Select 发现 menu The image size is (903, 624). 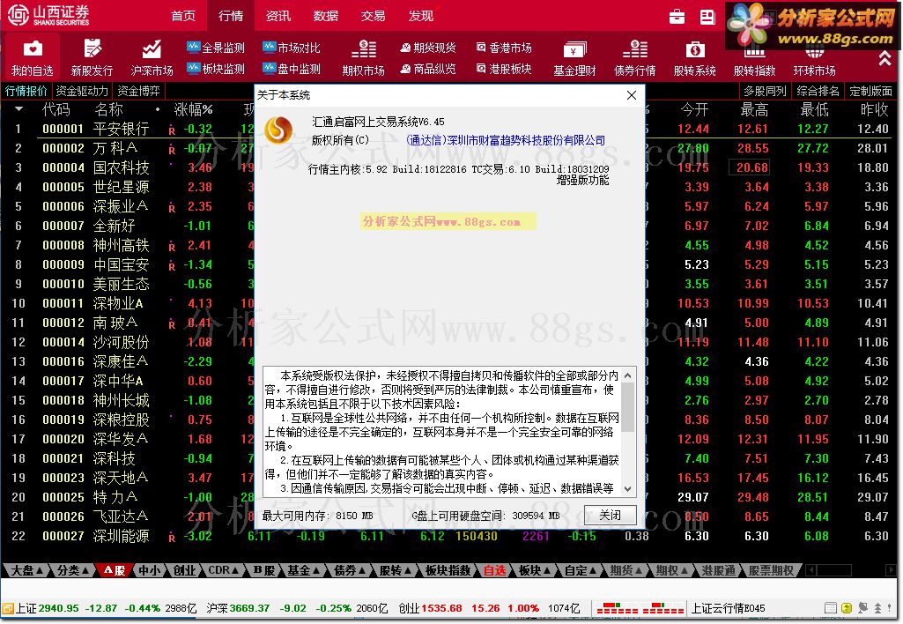pyautogui.click(x=421, y=16)
